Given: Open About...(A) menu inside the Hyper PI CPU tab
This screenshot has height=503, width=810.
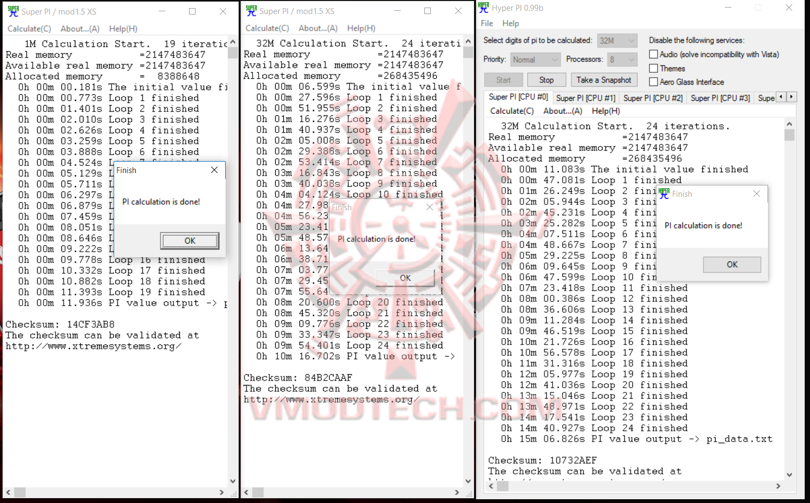Looking at the screenshot, I should [563, 111].
